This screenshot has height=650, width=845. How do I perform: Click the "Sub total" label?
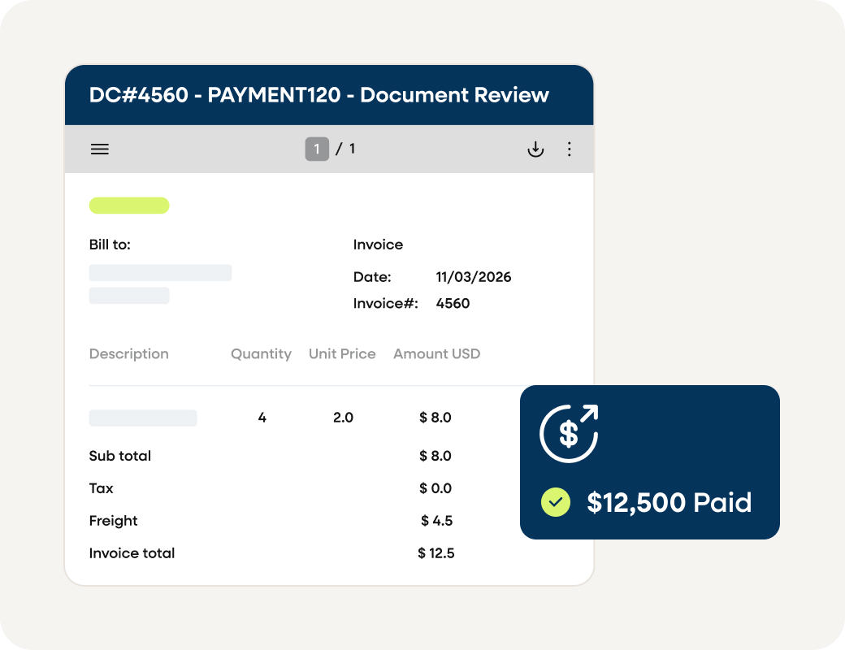coord(120,456)
